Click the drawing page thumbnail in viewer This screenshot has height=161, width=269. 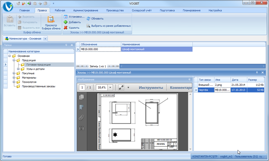pos(138,122)
